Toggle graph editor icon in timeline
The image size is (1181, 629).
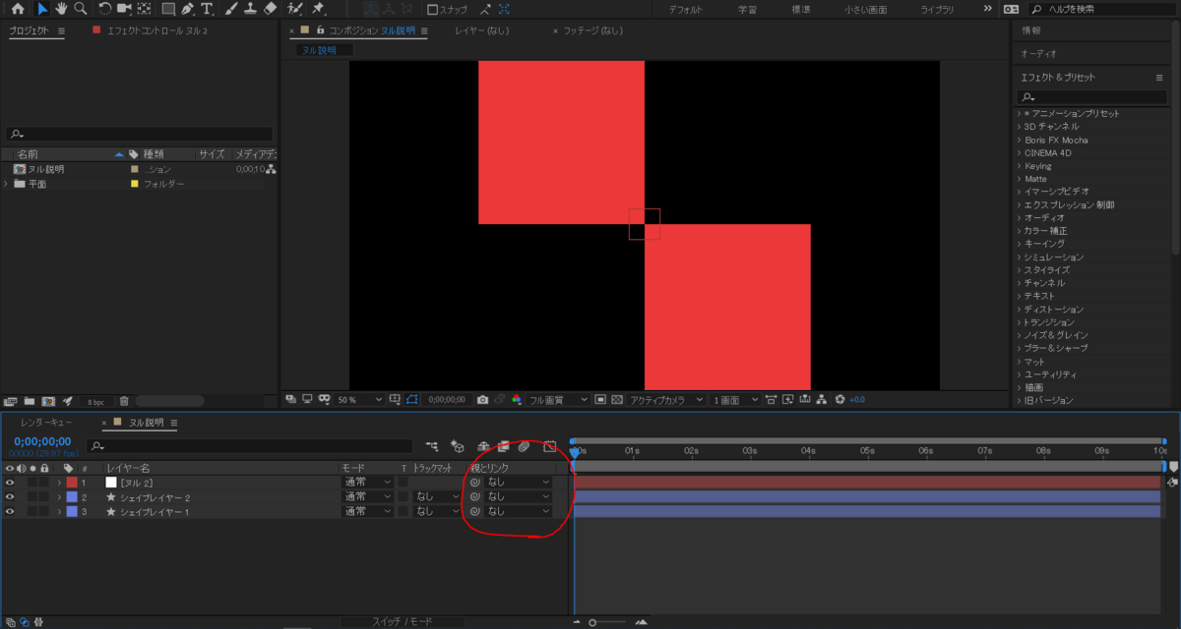tap(549, 446)
